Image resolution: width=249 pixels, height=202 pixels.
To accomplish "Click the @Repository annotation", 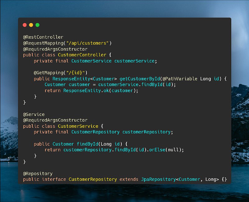I will point(38,174).
